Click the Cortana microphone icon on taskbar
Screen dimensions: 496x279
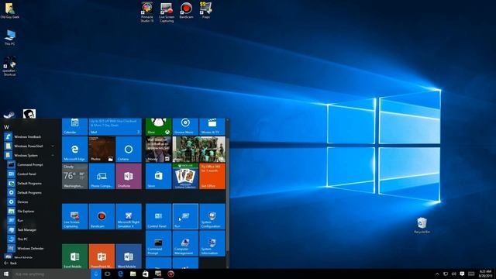point(96,274)
